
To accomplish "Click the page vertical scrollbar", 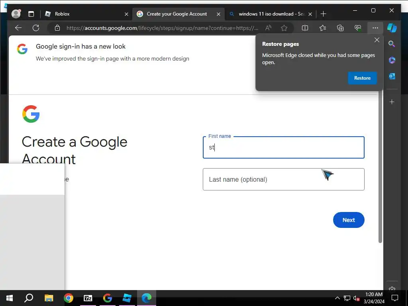I will [380, 167].
